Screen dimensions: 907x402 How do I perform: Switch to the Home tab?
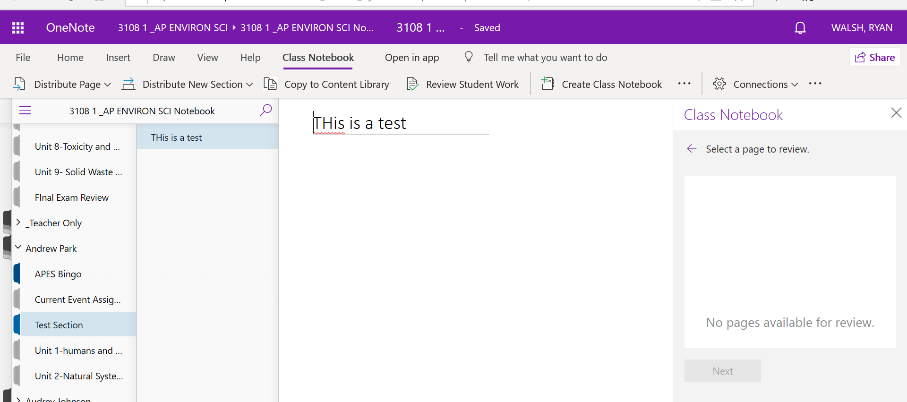pos(70,58)
